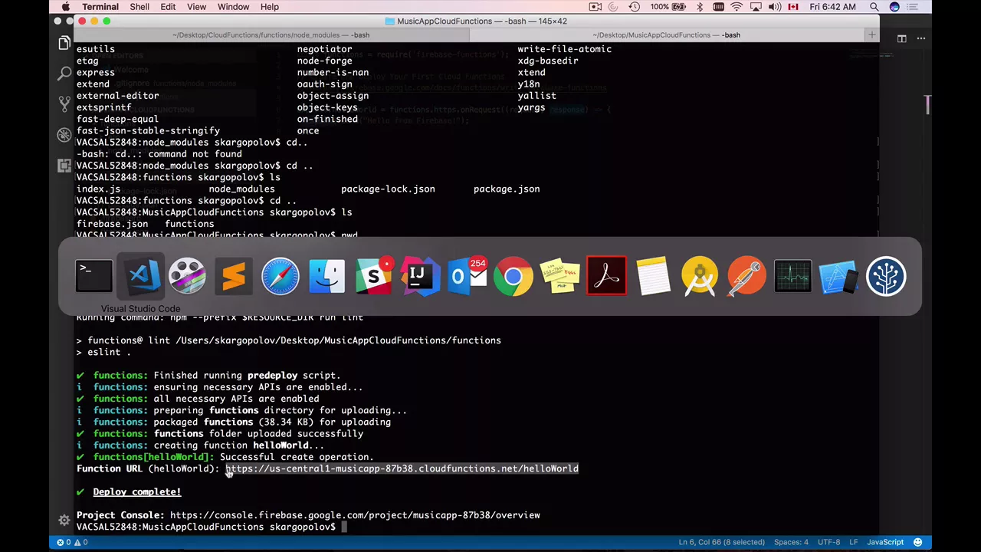Switch to Adobe Acrobat in switcher

pos(606,276)
